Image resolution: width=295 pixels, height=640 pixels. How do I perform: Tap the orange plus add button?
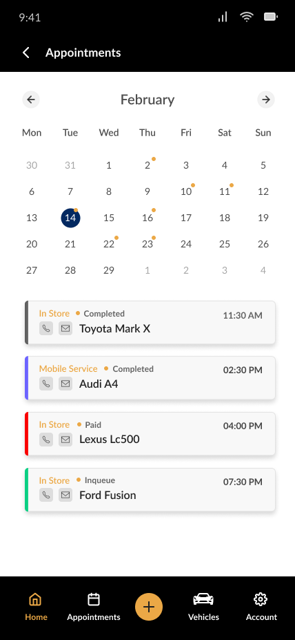(x=149, y=607)
